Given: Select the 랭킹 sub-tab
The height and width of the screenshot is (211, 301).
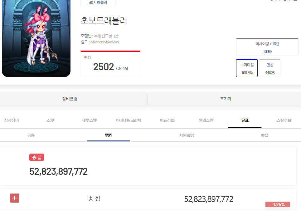Looking at the screenshot, I should (x=109, y=135).
